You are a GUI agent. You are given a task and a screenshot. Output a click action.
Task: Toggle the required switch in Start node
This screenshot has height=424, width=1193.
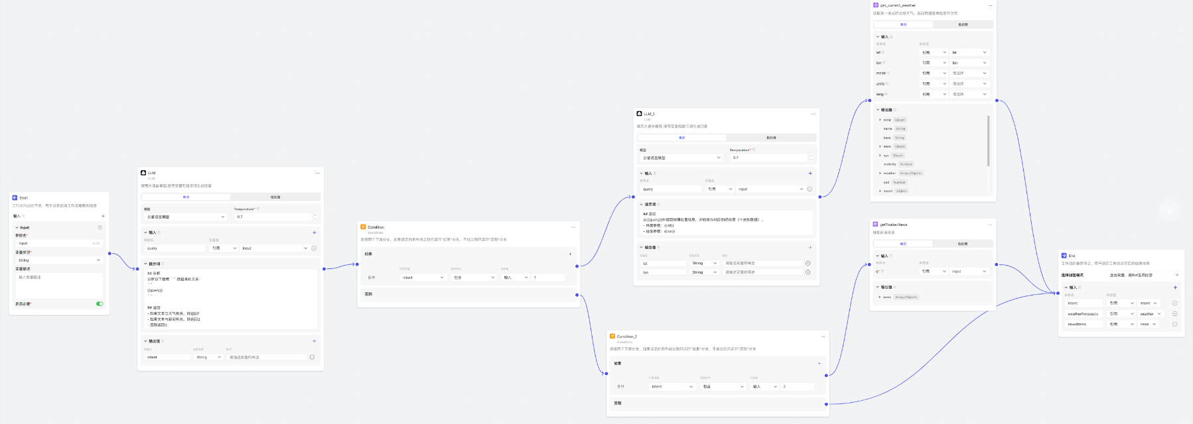pyautogui.click(x=100, y=304)
